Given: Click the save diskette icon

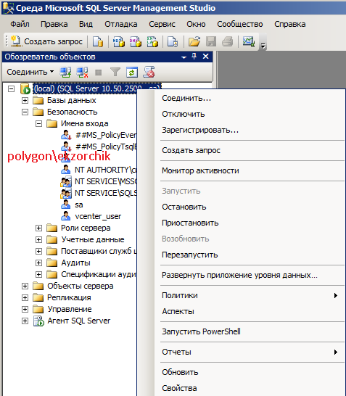Looking at the screenshot, I should coord(211,41).
